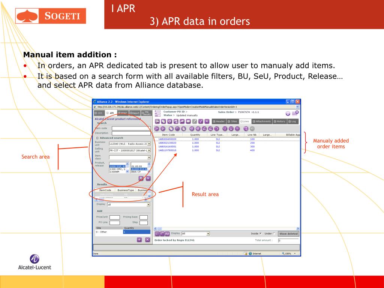
Task: Click the checkmark validate icon in the order toolbar
Action: click(201, 121)
